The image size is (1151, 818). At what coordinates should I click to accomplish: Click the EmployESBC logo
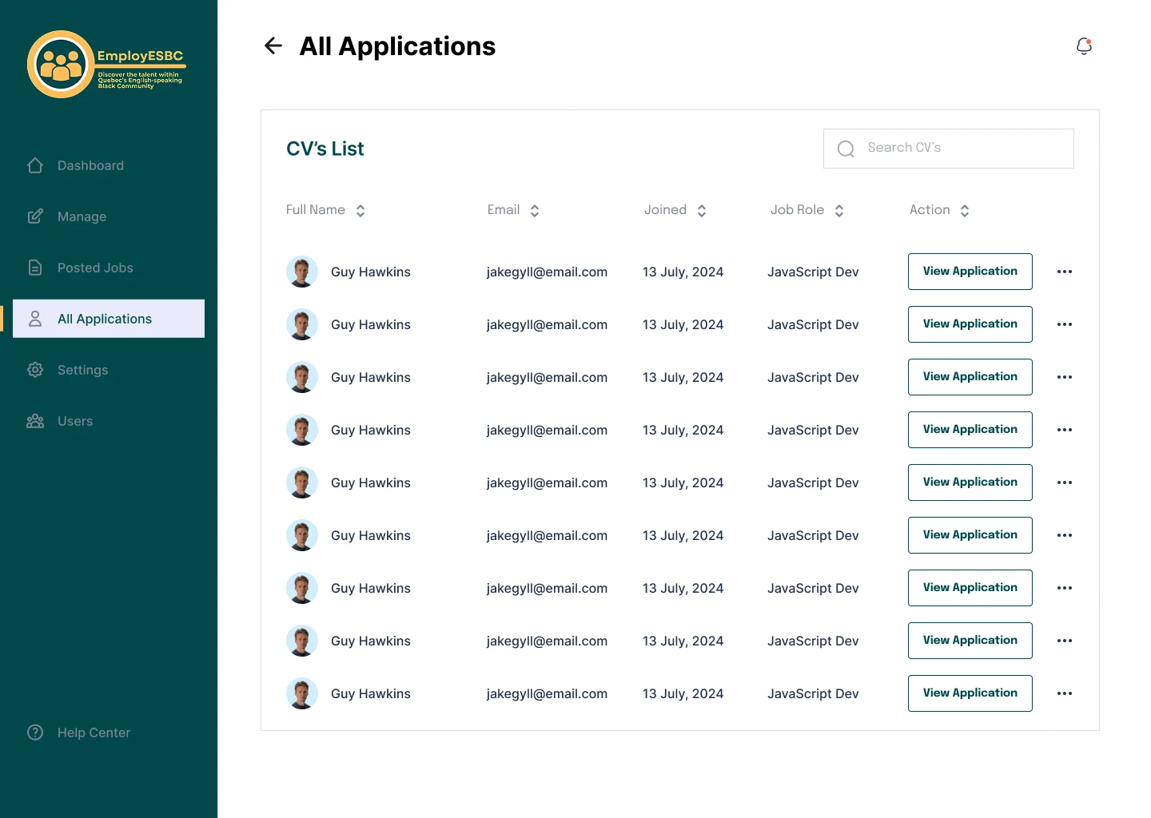click(106, 65)
